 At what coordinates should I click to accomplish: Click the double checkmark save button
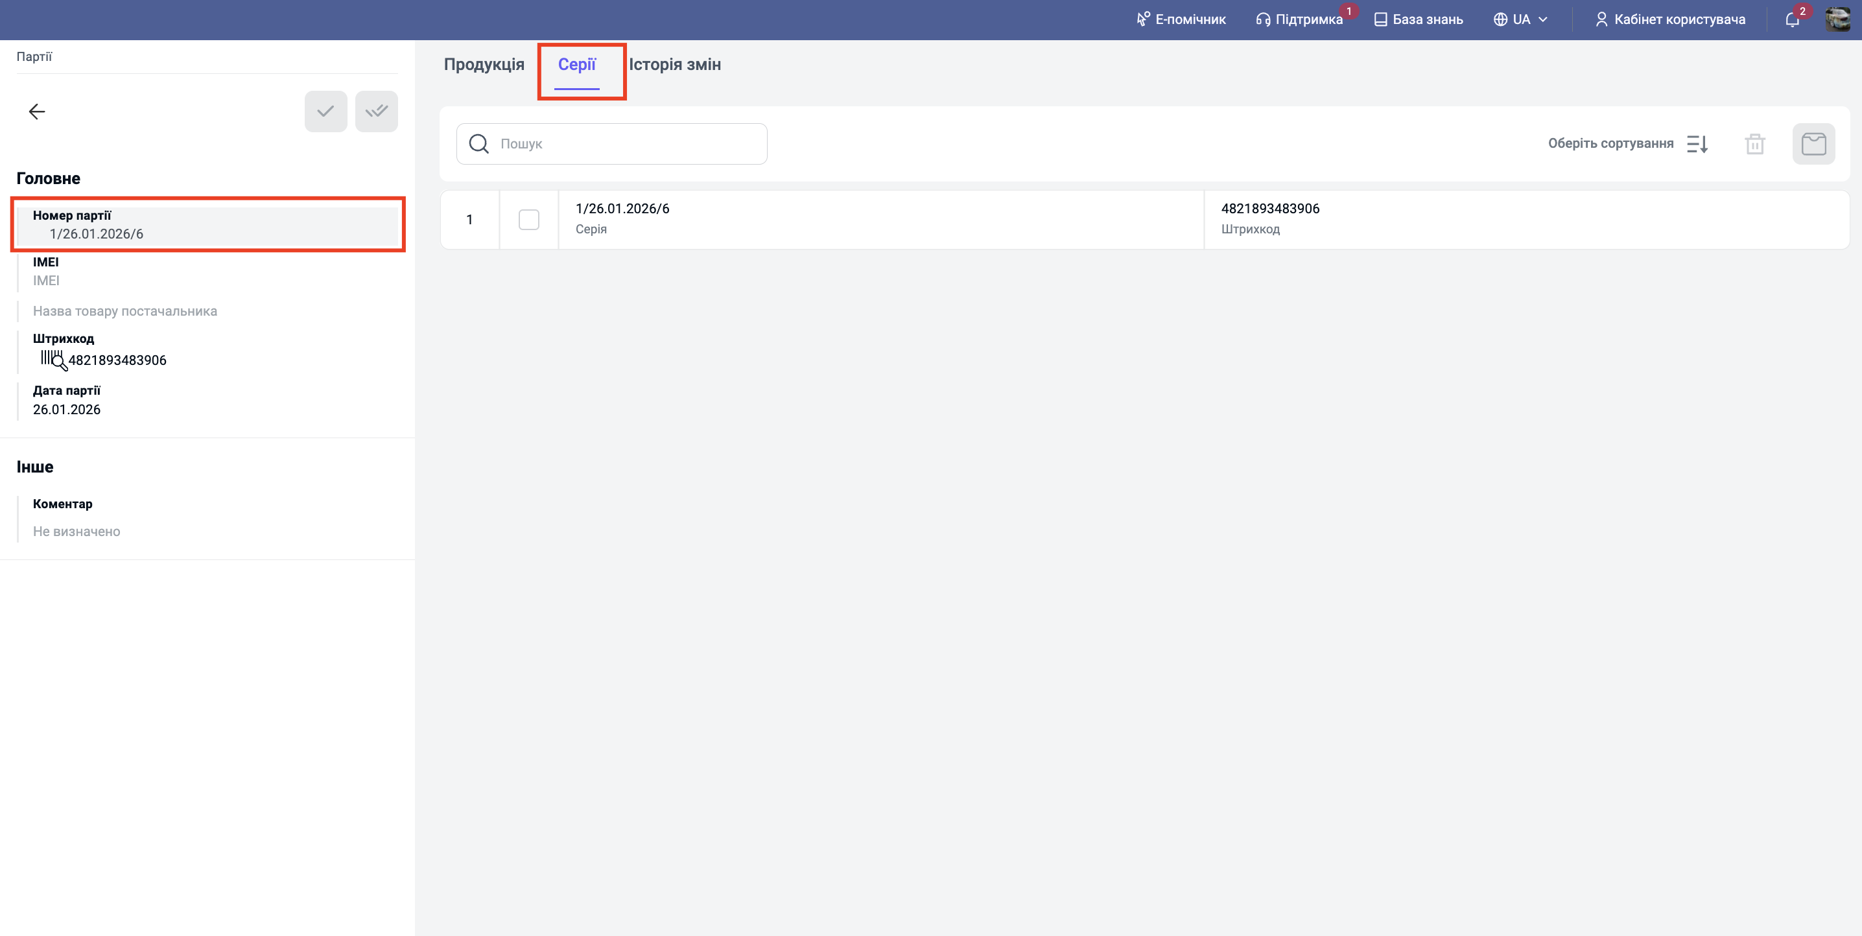[376, 111]
